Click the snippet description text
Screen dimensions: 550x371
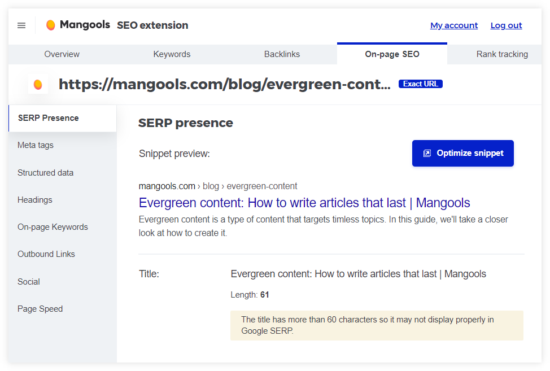coord(323,226)
